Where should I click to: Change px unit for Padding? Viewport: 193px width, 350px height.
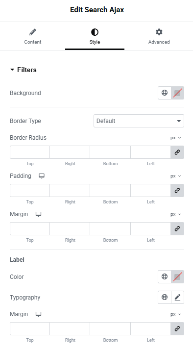click(x=175, y=176)
